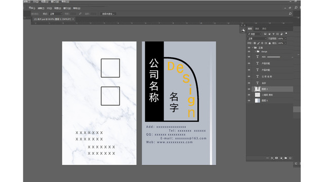Viewport: 324px width, 182px height.
Task: Click the 二维码 黑框 layer thumbnail
Action: coord(257,95)
